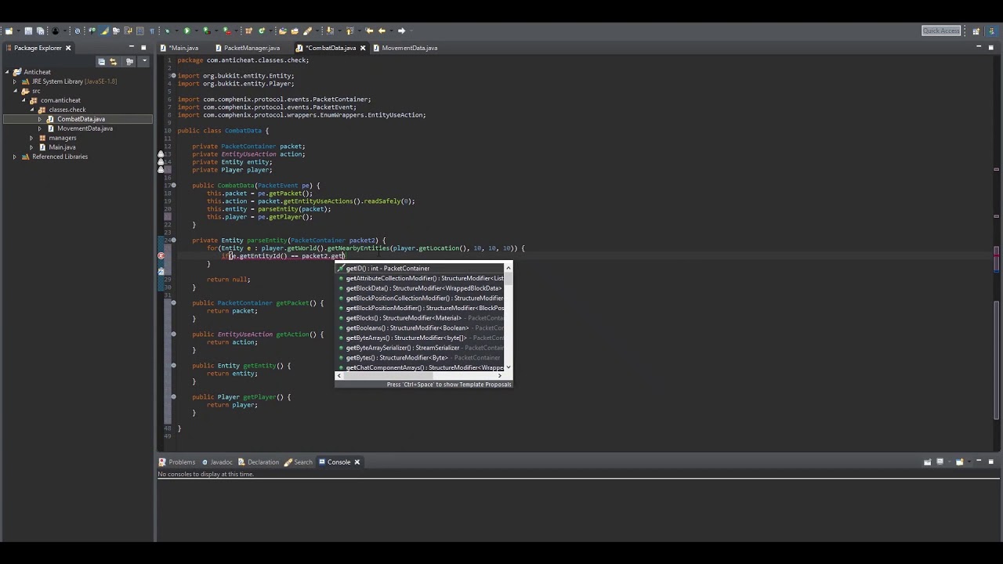Maximize the Console view
The height and width of the screenshot is (564, 1003).
991,462
